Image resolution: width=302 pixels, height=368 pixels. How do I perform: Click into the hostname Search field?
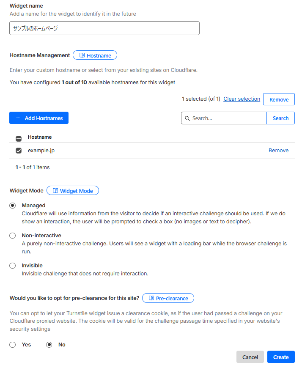tap(228, 118)
